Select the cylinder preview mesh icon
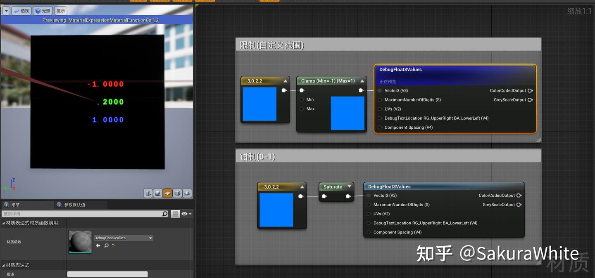Screen dimensions: 595x278 tap(148, 193)
